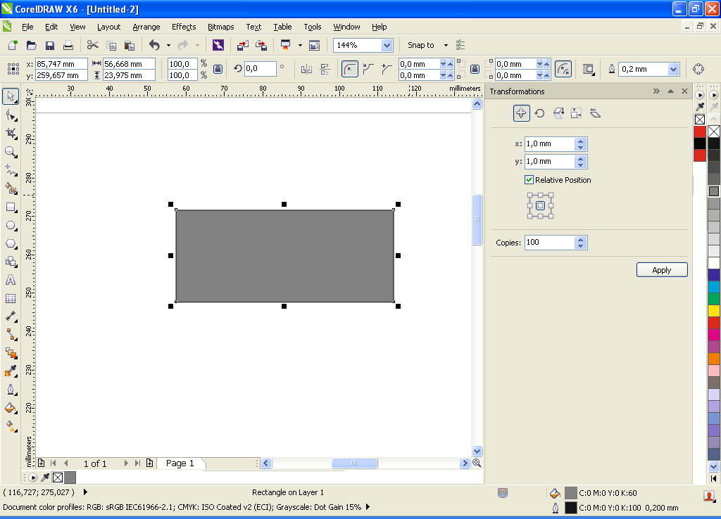
Task: Open the Scale and Mirror tab in Transformations
Action: pyautogui.click(x=558, y=113)
